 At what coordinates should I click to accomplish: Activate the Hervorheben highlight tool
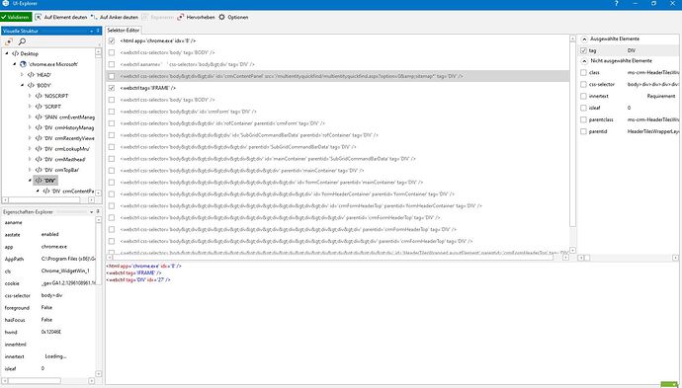pos(196,18)
